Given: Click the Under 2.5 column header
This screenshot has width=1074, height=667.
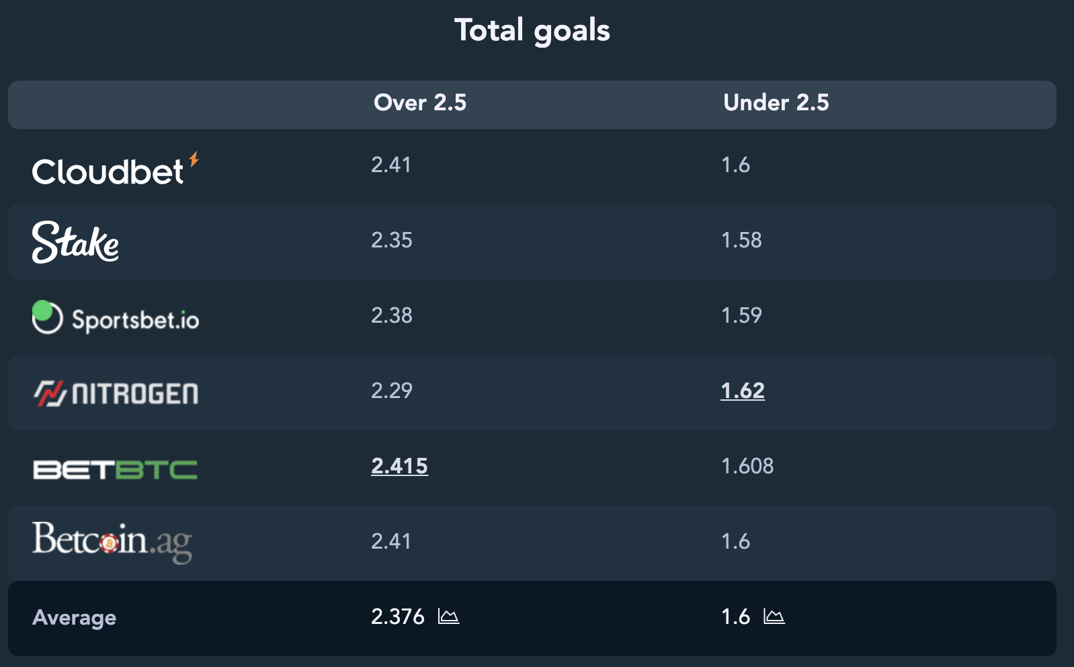Looking at the screenshot, I should tap(776, 102).
